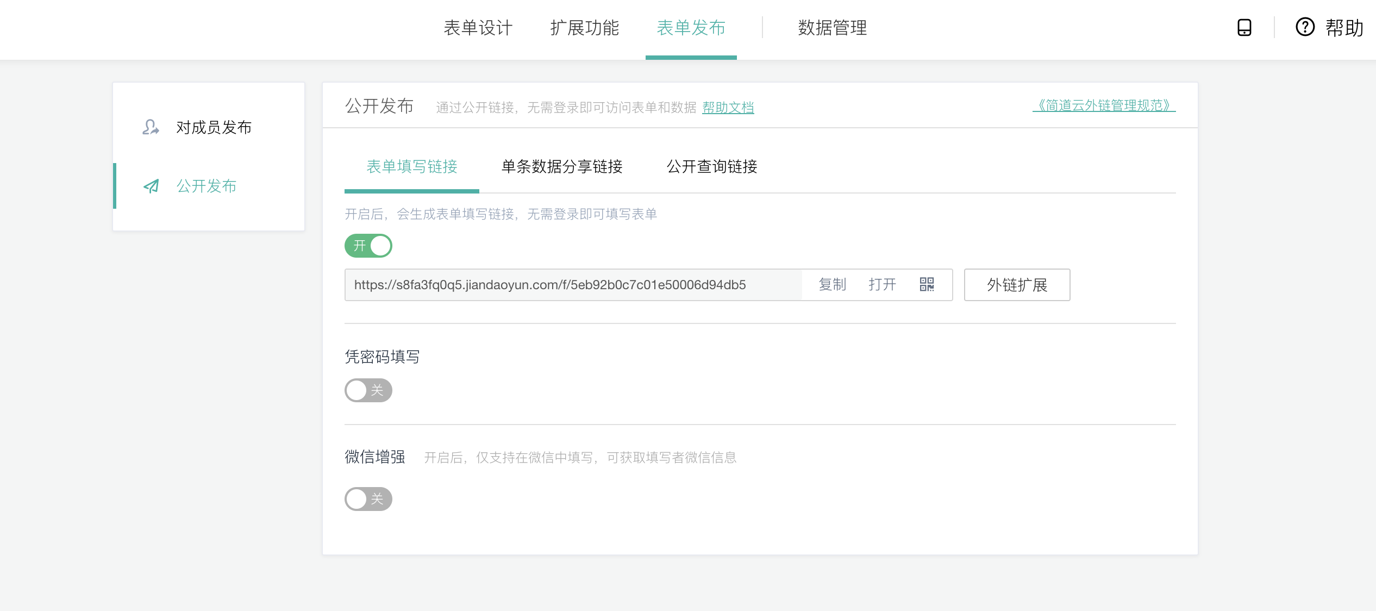
Task: Switch to the 表单设计 tab
Action: [x=478, y=28]
